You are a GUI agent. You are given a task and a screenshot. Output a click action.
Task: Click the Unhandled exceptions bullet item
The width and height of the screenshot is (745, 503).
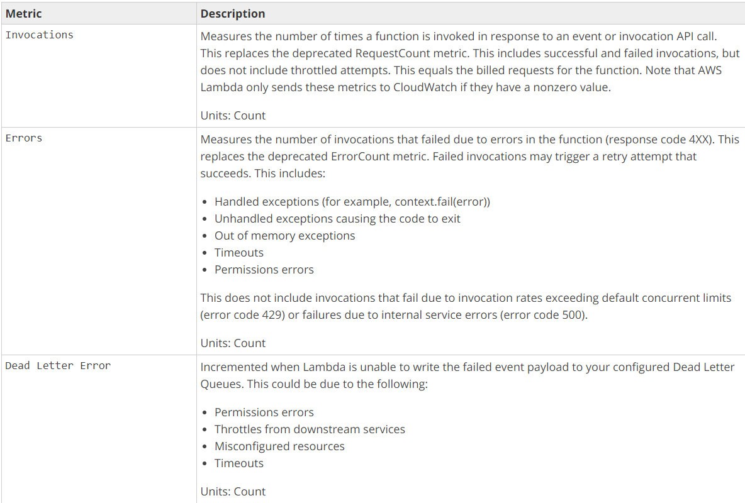point(337,218)
